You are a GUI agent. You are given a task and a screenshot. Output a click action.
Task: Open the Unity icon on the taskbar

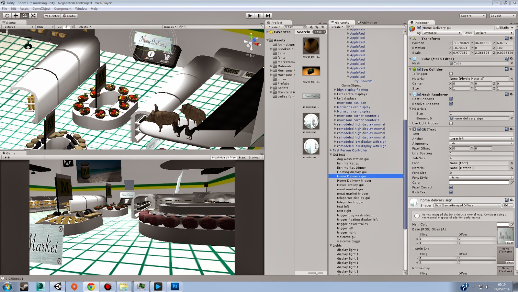point(57,287)
